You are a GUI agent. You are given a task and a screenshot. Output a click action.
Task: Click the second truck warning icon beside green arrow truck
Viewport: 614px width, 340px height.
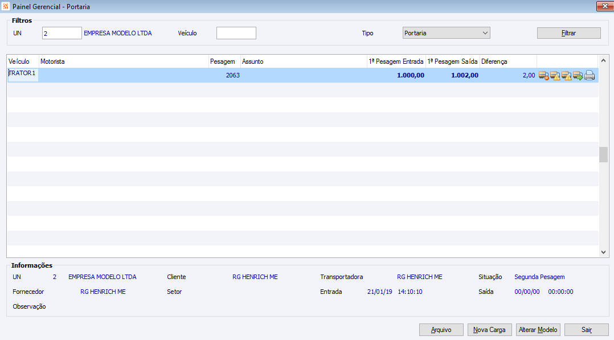[567, 76]
